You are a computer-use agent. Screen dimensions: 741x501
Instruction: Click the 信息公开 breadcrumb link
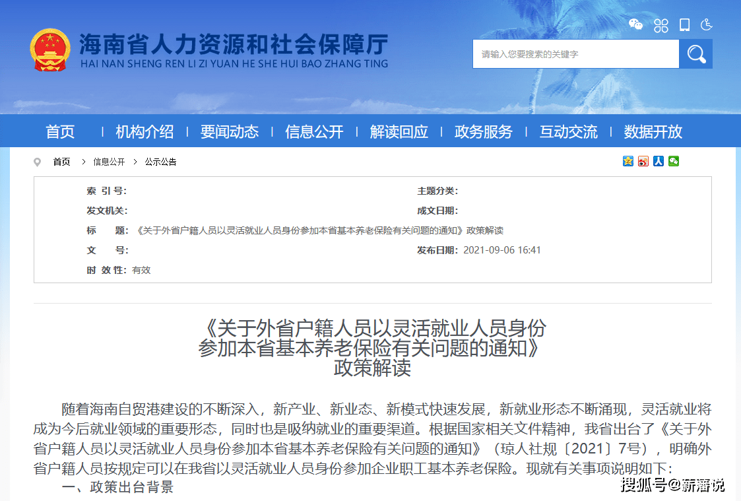[109, 162]
